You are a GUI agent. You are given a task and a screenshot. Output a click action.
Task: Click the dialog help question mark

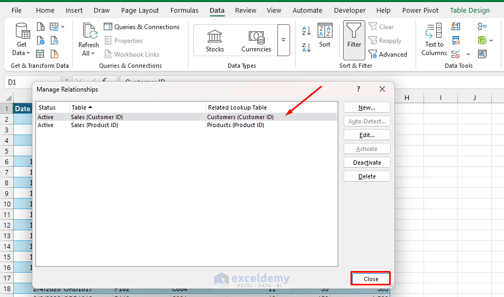(x=358, y=89)
